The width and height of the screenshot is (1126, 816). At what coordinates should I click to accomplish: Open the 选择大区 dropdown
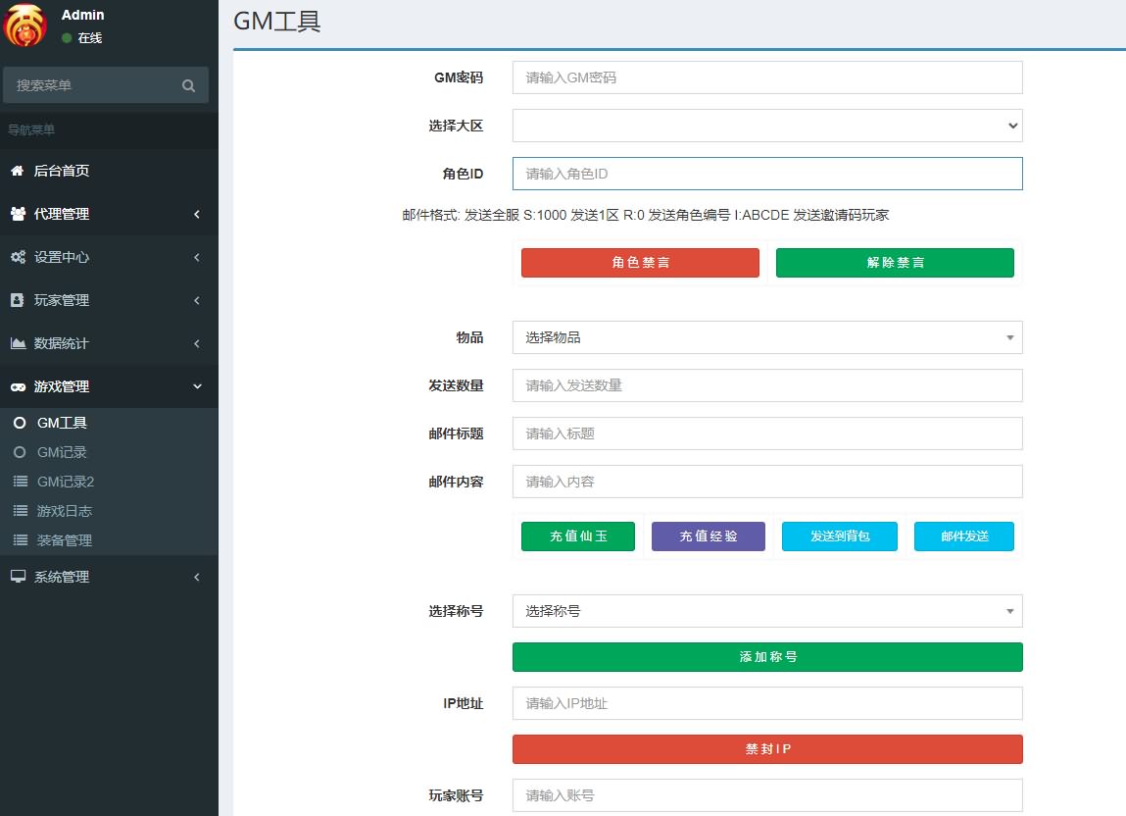coord(766,126)
